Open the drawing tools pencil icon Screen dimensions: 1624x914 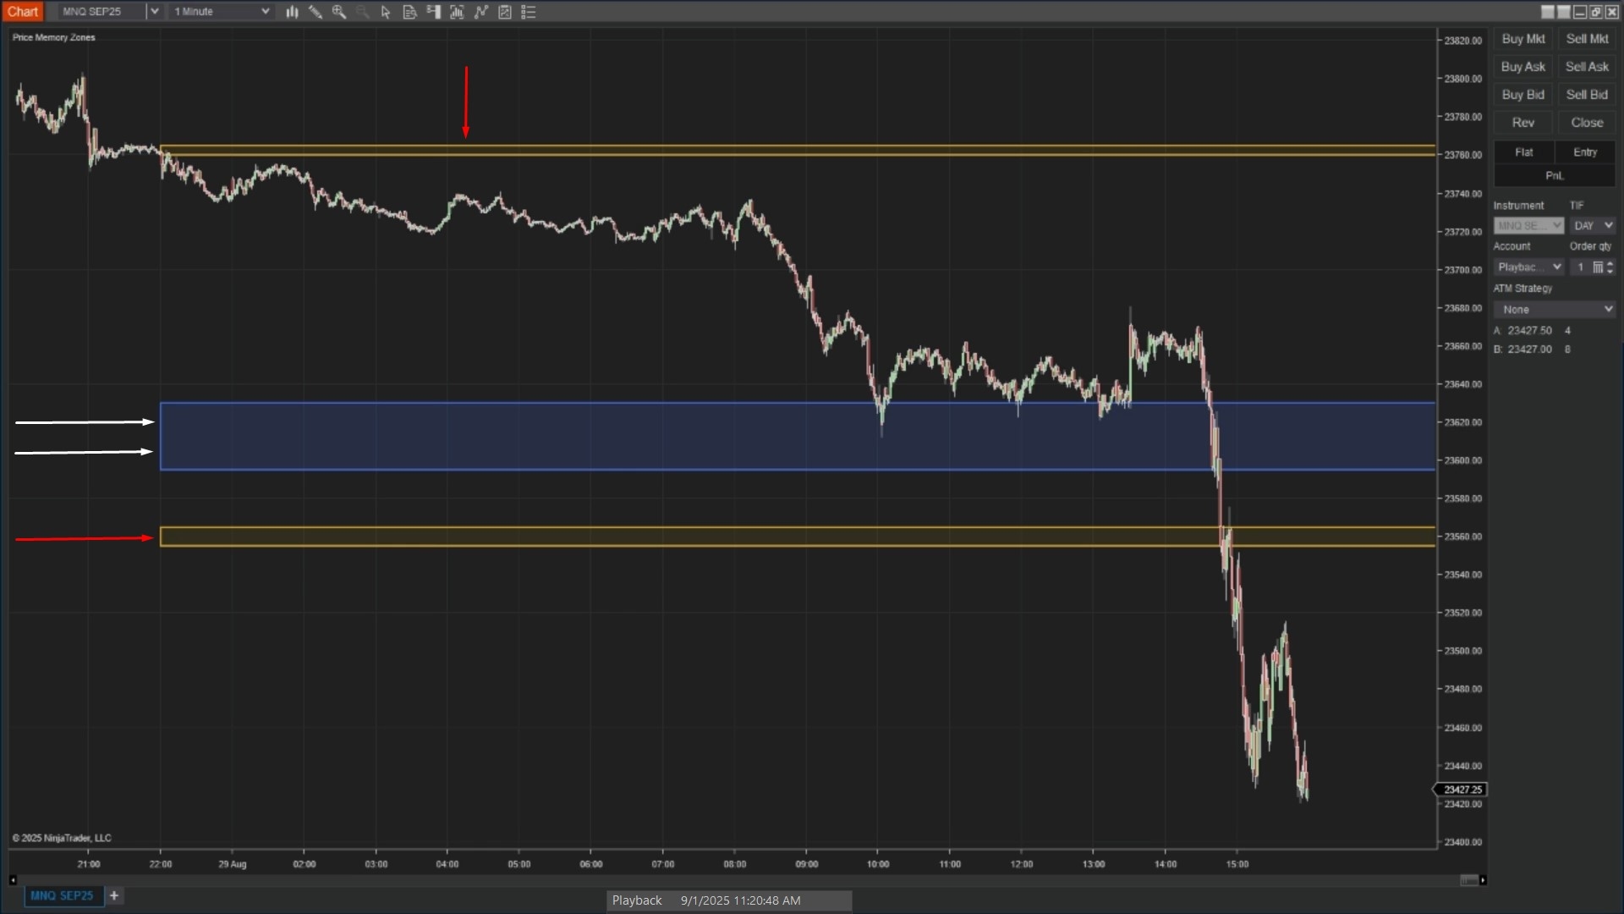[315, 12]
